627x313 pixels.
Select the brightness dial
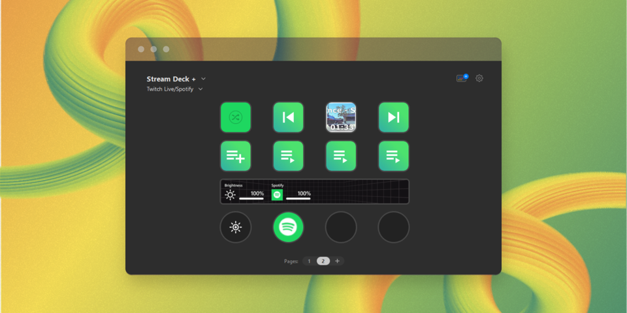[236, 227]
